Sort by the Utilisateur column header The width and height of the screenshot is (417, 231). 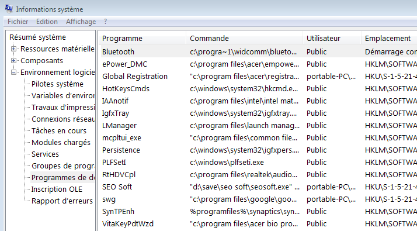[332, 39]
